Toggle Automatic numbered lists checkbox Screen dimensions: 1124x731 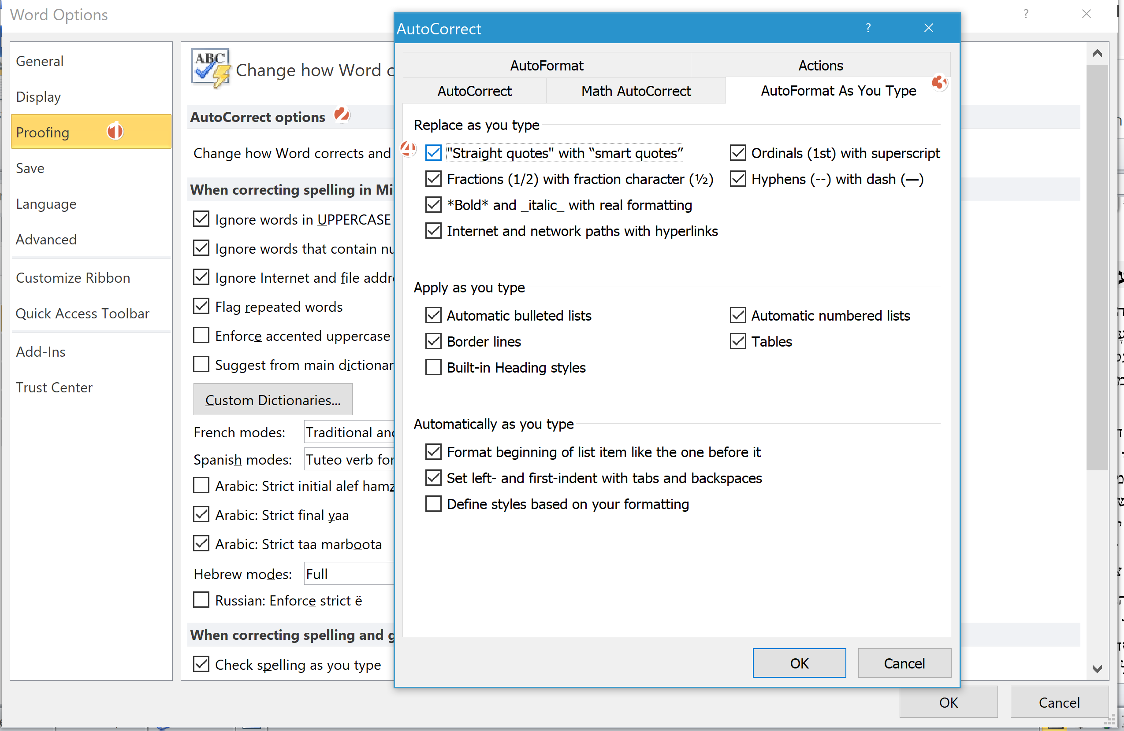click(738, 315)
